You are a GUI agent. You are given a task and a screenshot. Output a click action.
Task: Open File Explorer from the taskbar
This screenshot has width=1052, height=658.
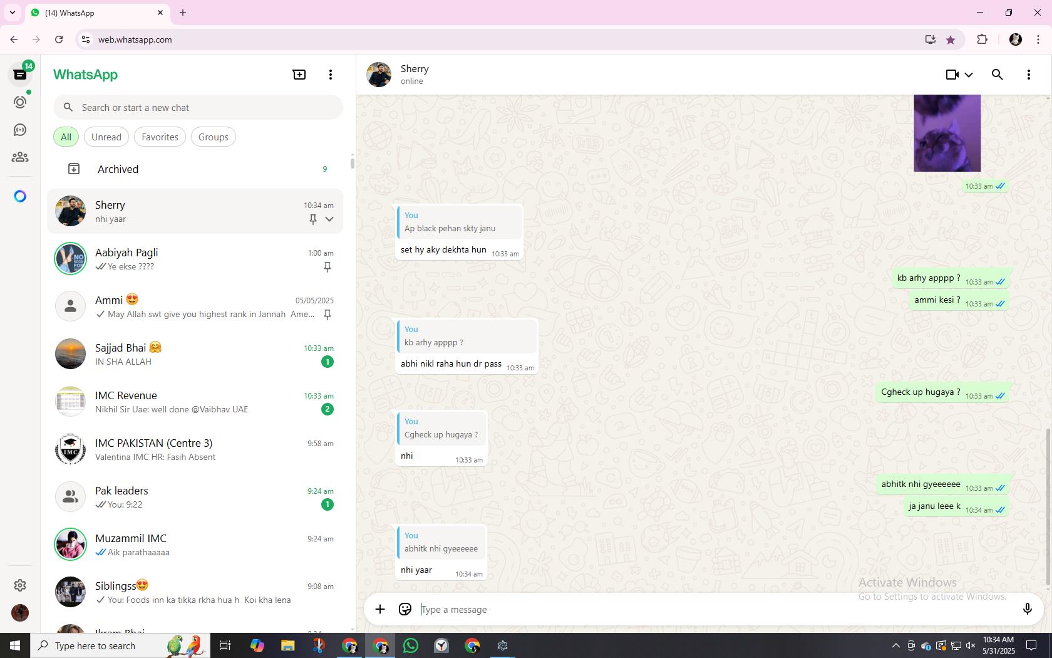(x=287, y=645)
